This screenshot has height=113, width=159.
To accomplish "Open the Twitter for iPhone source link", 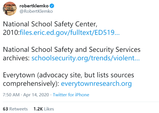I will pos(71,95).
